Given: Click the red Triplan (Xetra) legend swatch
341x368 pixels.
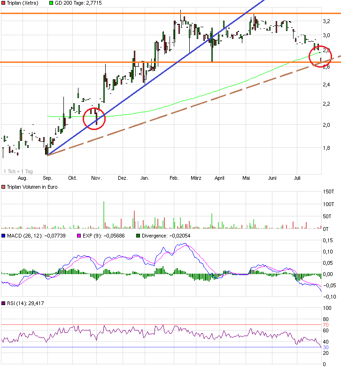Looking at the screenshot, I should [3, 3].
